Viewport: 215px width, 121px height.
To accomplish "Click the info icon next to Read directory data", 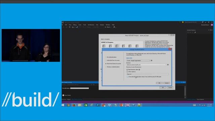I will tap(139, 70).
